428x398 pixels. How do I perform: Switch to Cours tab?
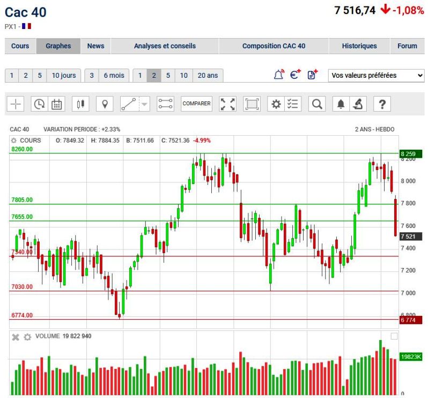(20, 46)
